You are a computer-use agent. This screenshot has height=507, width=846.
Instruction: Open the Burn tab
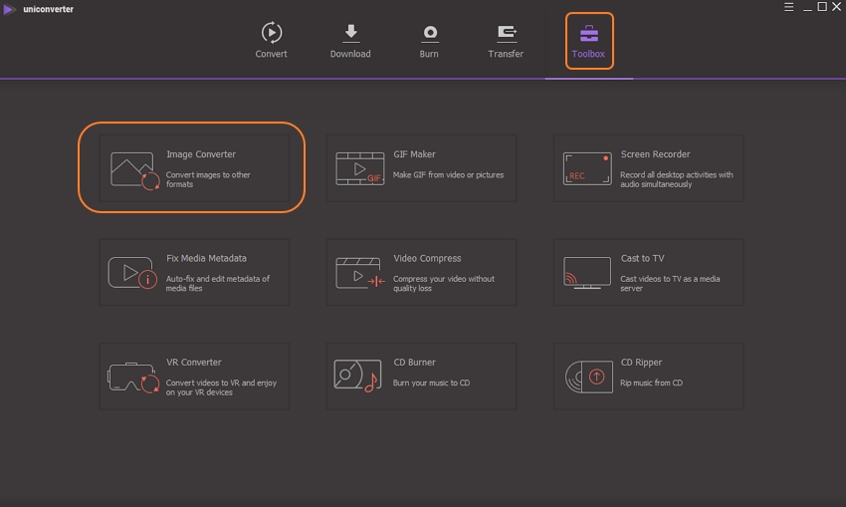click(429, 41)
